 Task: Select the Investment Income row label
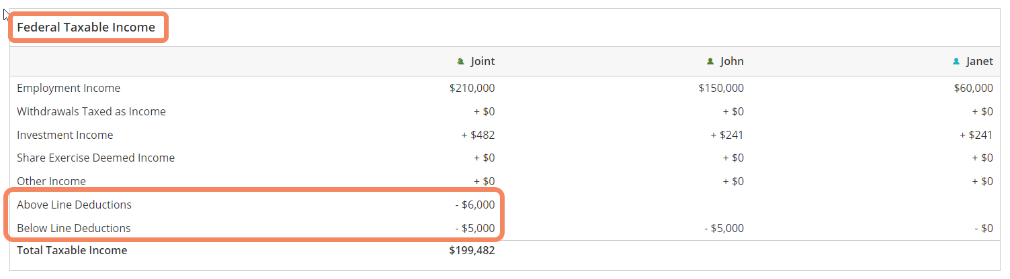(65, 135)
